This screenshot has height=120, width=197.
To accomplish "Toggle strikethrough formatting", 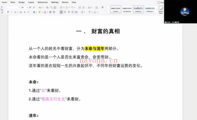I will click(21, 12).
